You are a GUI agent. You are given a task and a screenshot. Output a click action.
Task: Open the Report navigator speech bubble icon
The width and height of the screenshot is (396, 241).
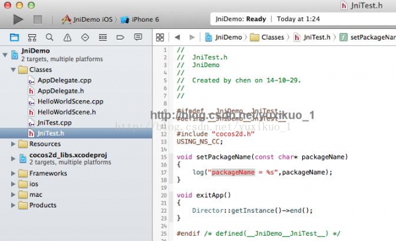point(138,38)
